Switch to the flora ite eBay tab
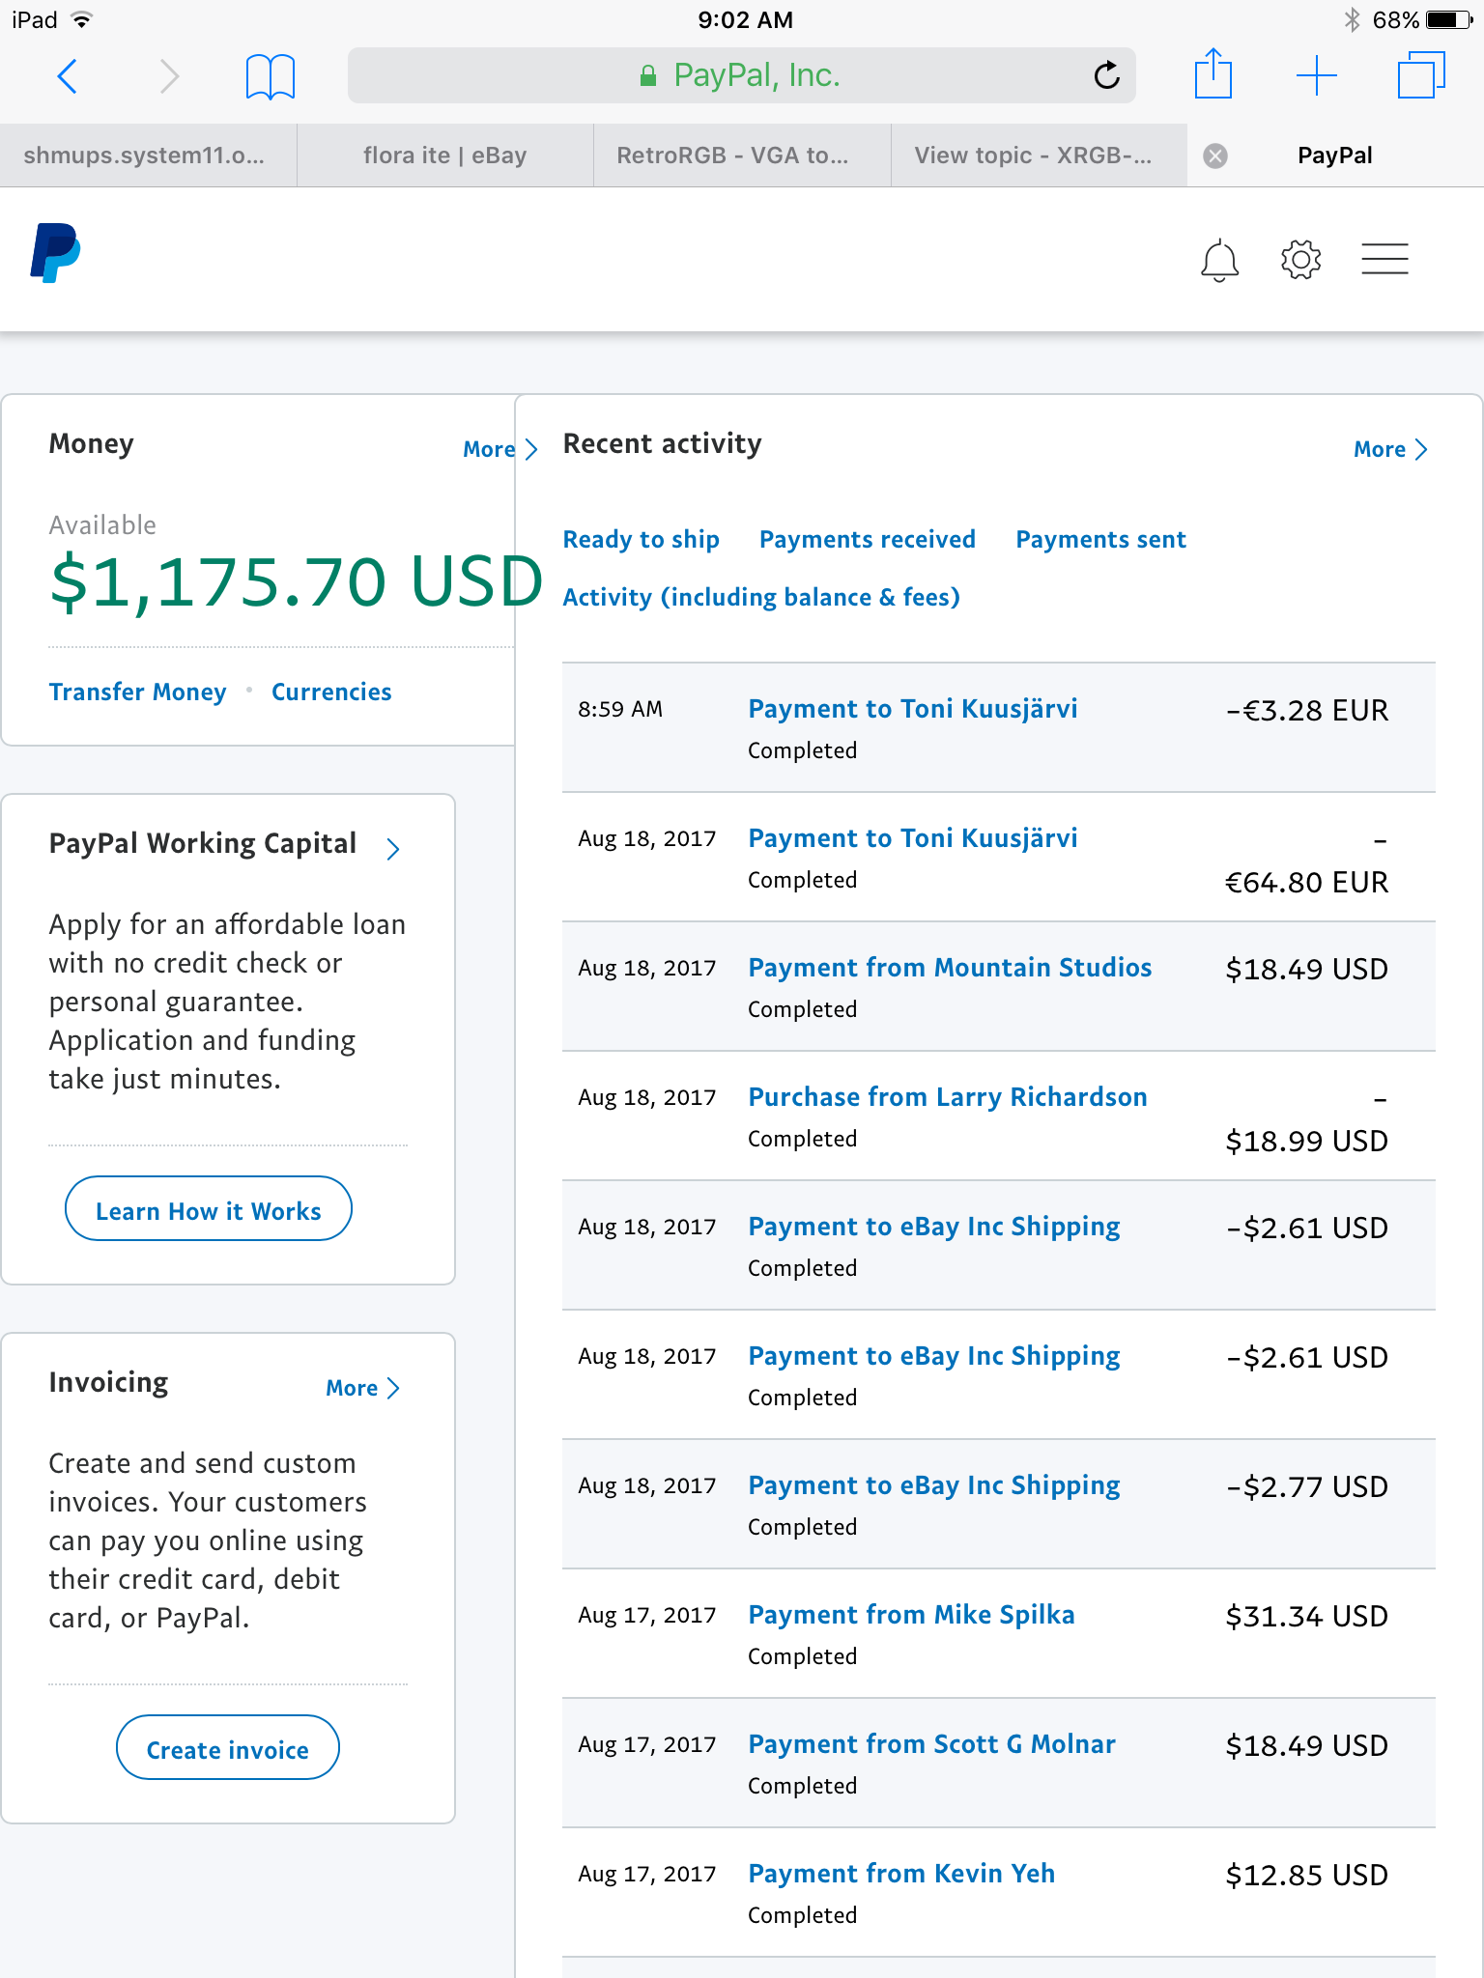 445,155
